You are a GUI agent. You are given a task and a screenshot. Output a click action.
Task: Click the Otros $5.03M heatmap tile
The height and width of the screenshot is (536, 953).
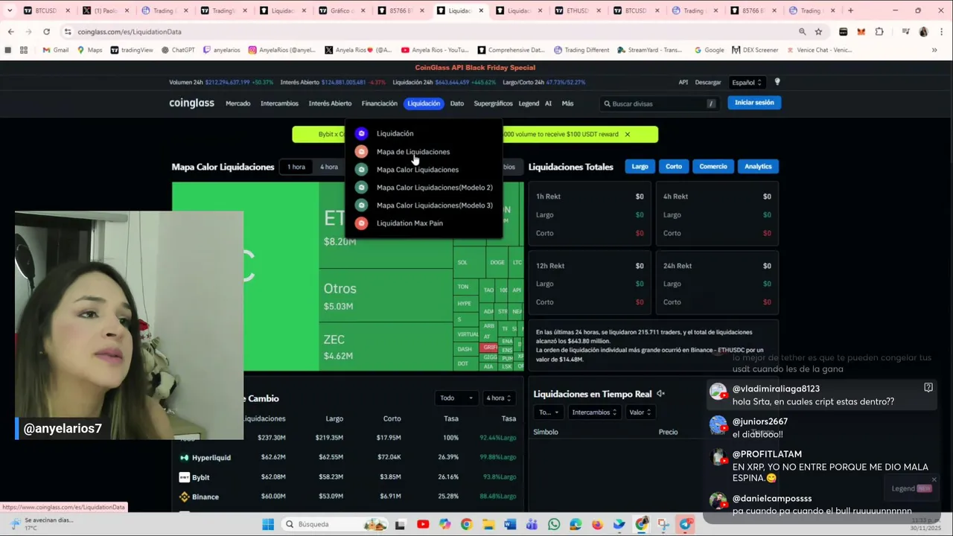pyautogui.click(x=386, y=296)
